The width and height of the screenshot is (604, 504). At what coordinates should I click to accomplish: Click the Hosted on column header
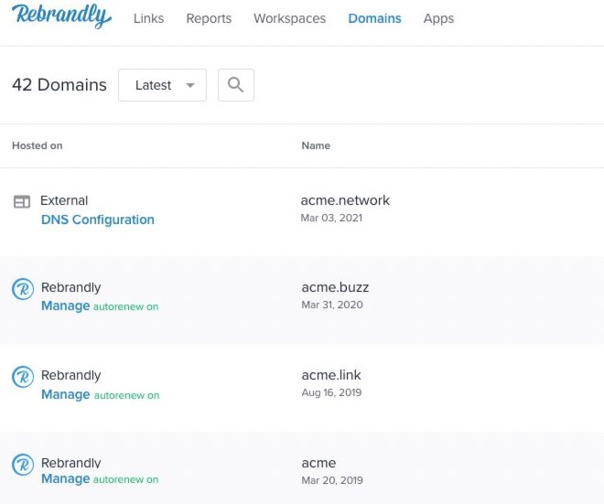(38, 145)
